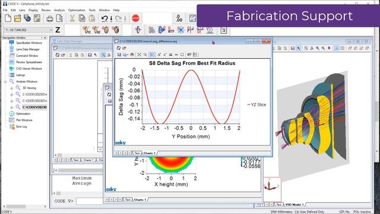Click the decimal places .0/.00 icon
This screenshot has height=214, width=380.
tap(179, 18)
